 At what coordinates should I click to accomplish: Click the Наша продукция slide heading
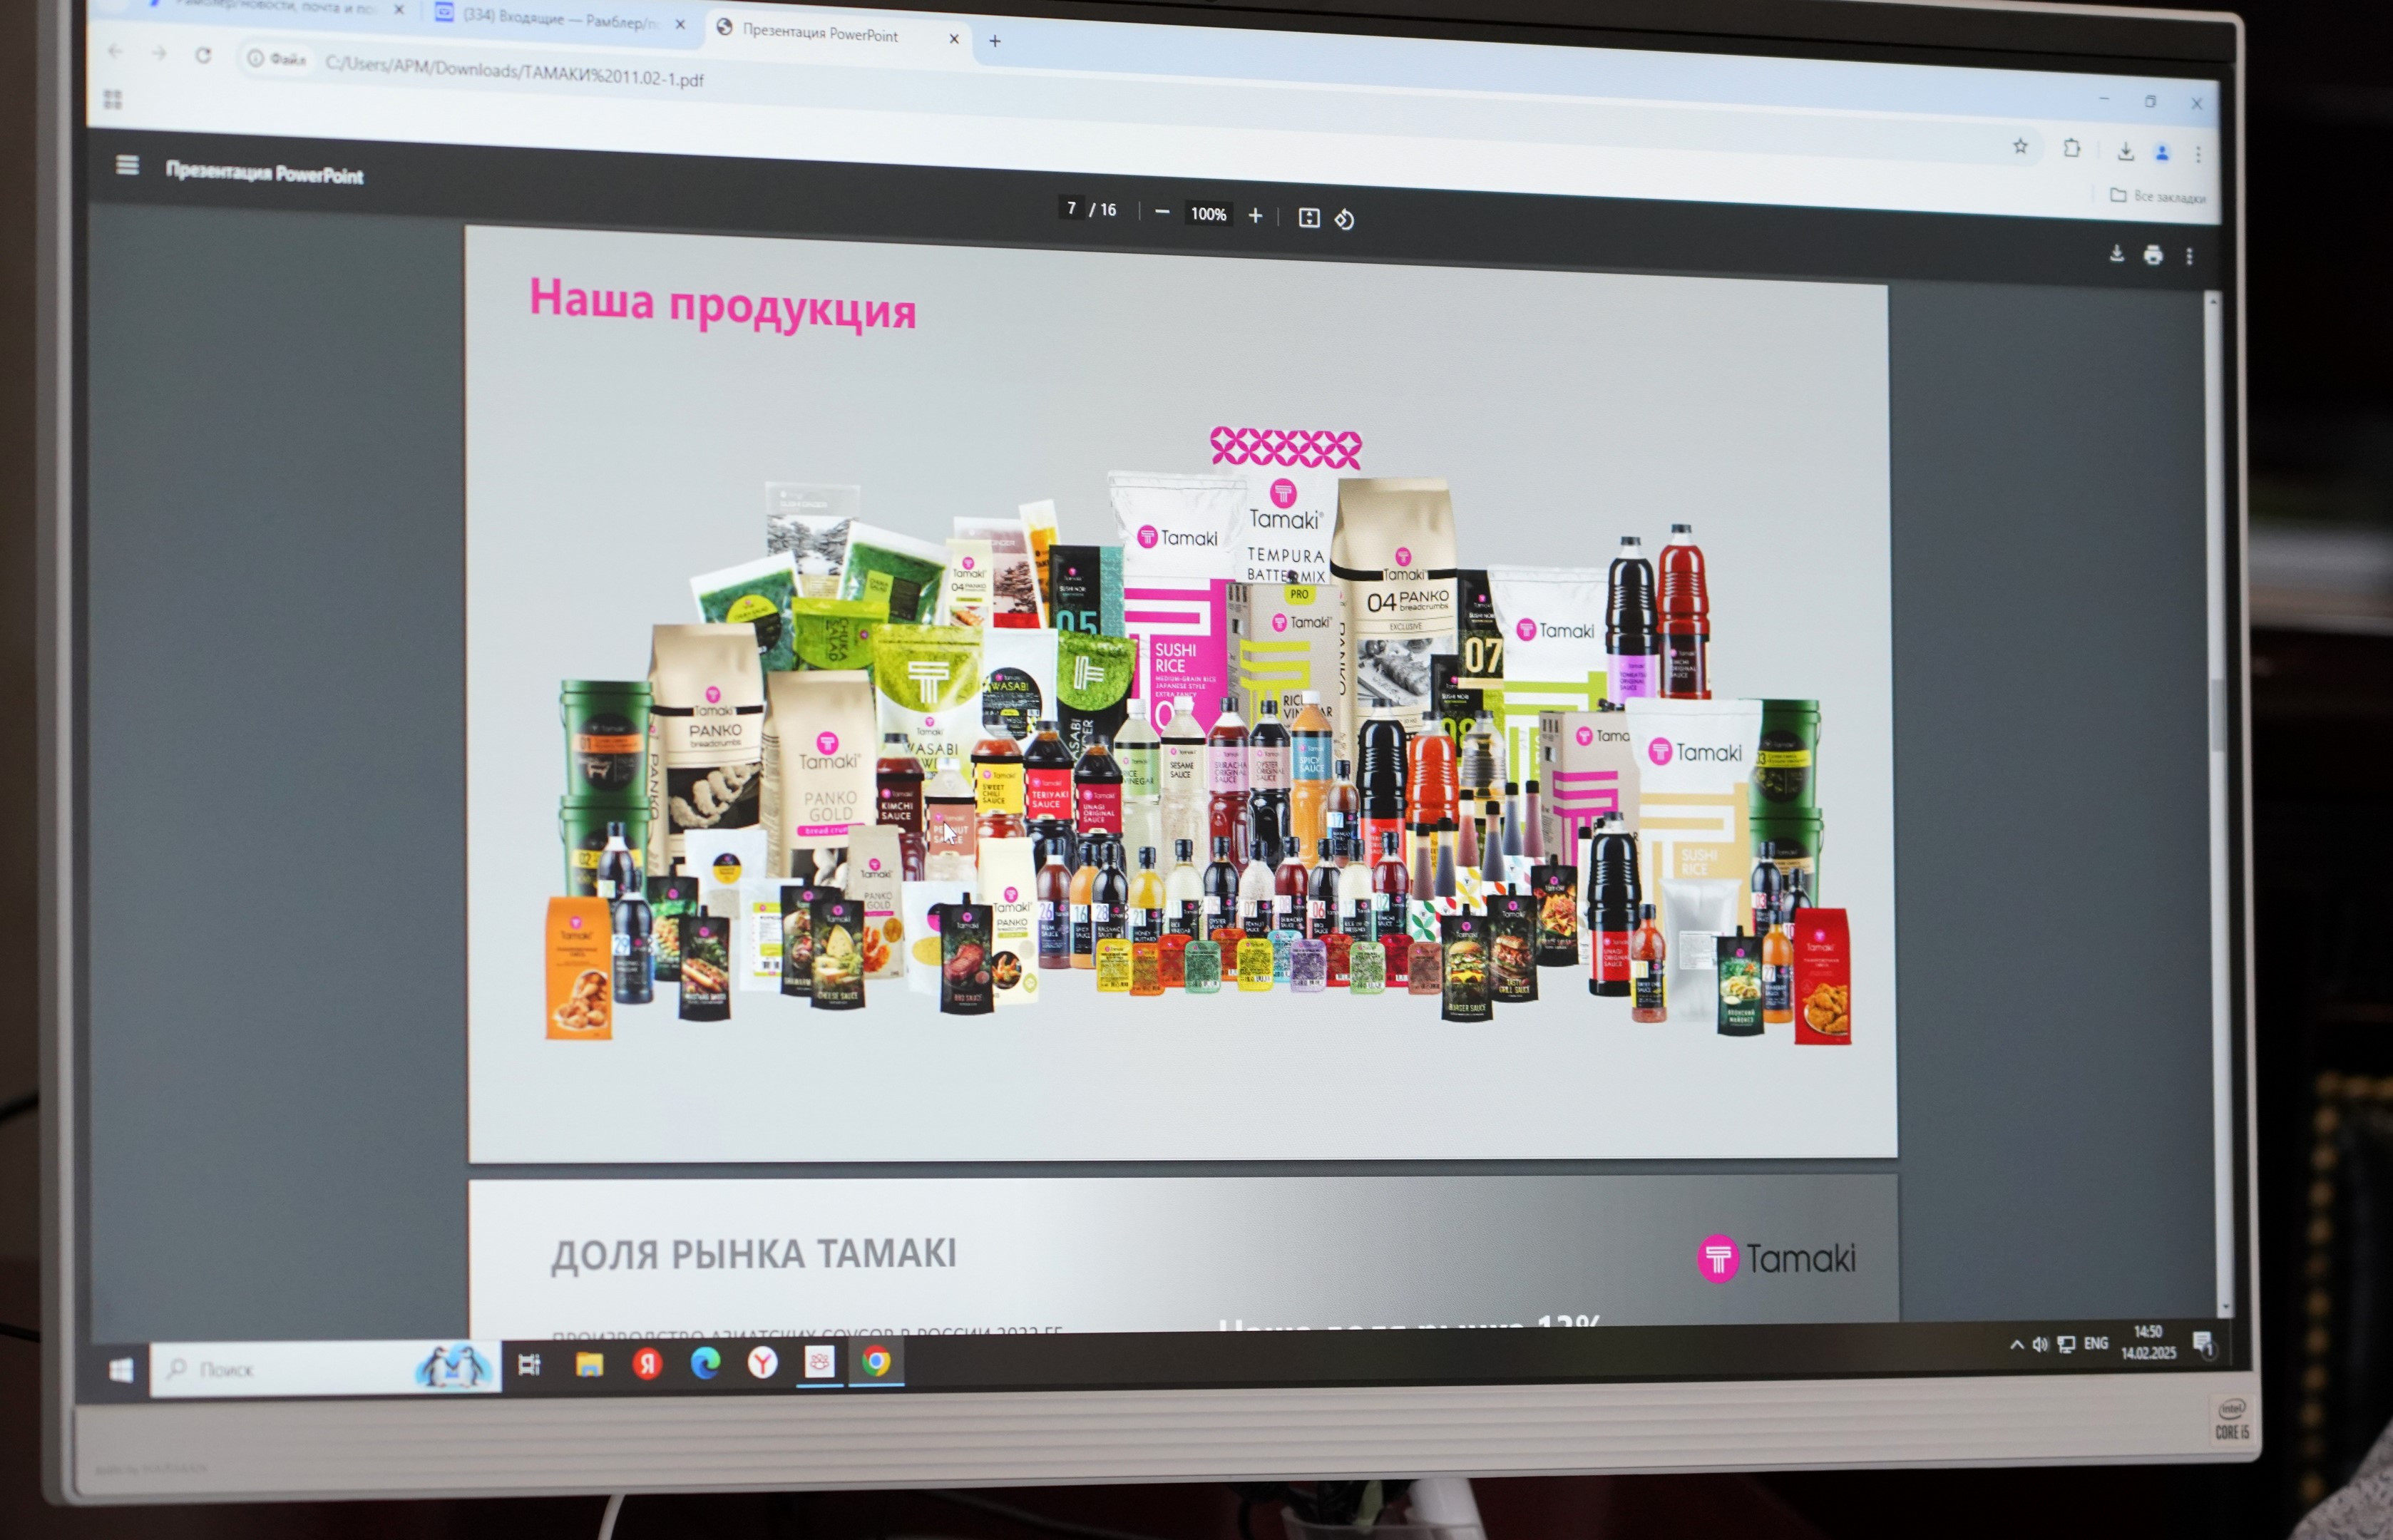pos(722,304)
